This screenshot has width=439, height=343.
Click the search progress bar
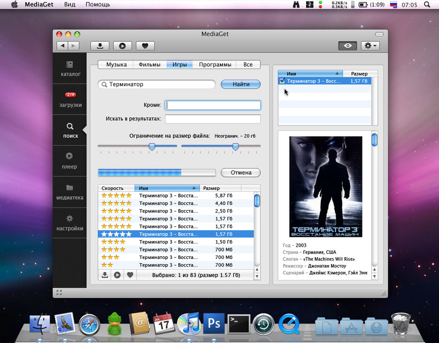[157, 172]
